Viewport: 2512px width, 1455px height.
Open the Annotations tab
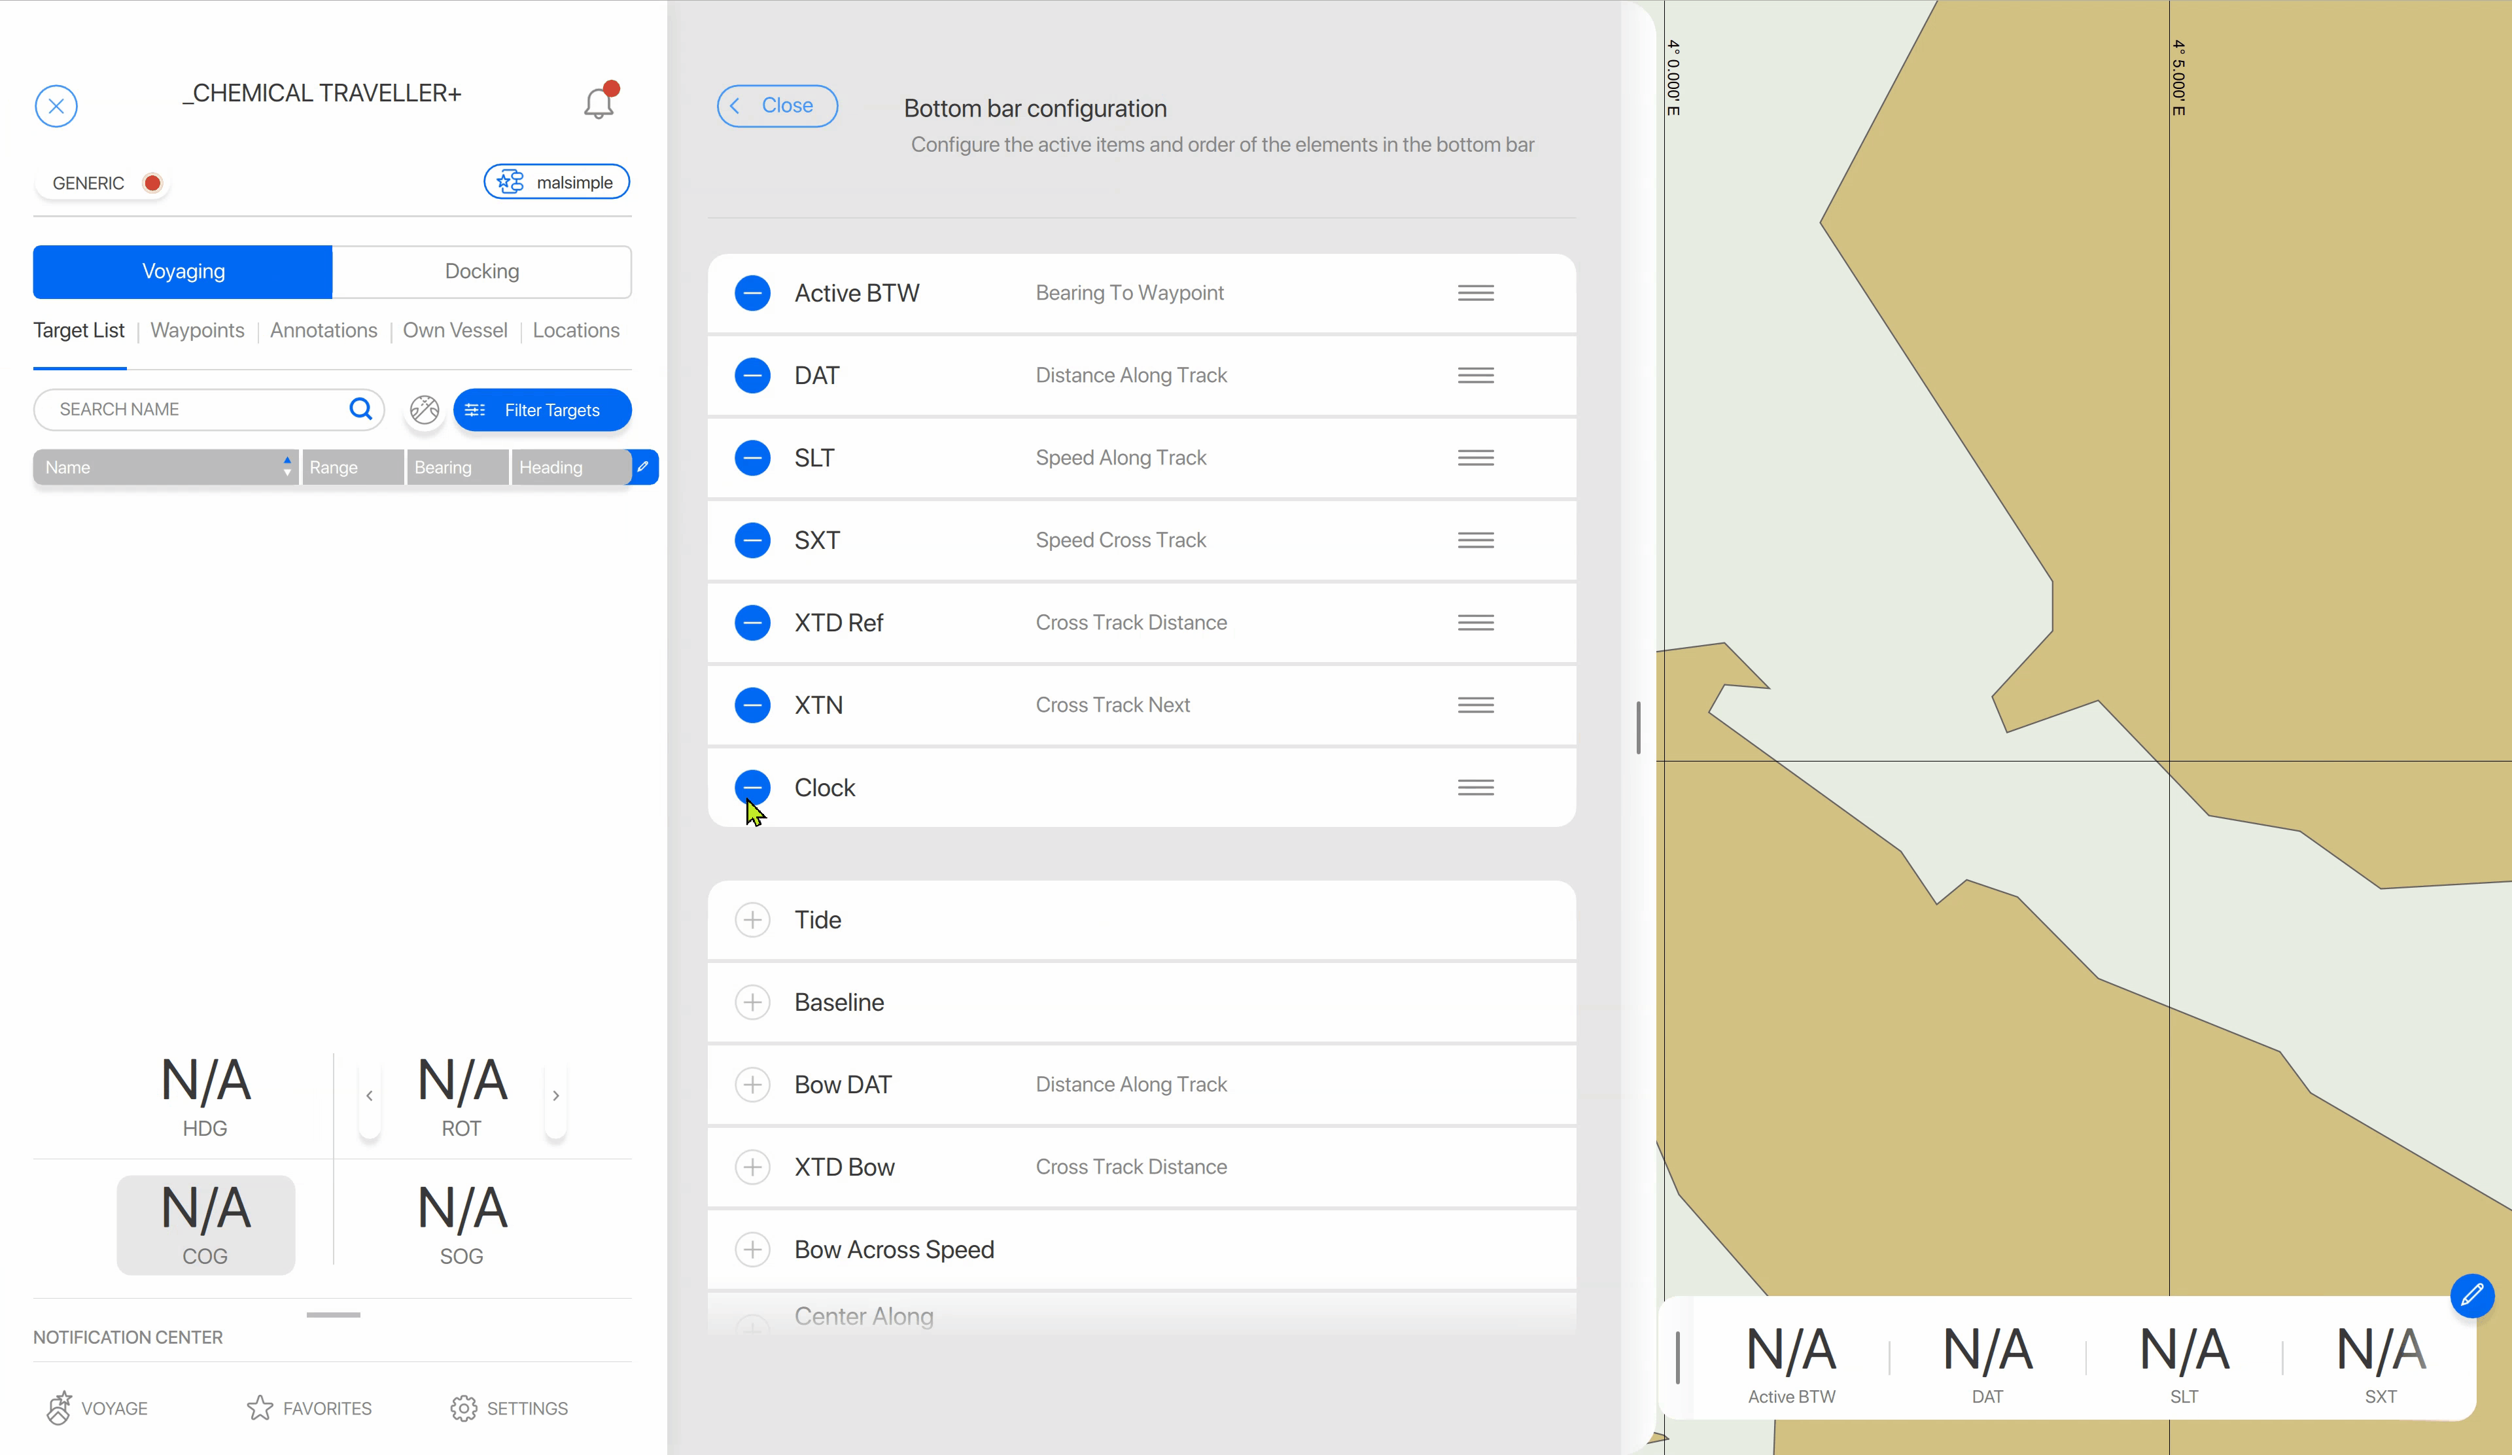point(324,330)
